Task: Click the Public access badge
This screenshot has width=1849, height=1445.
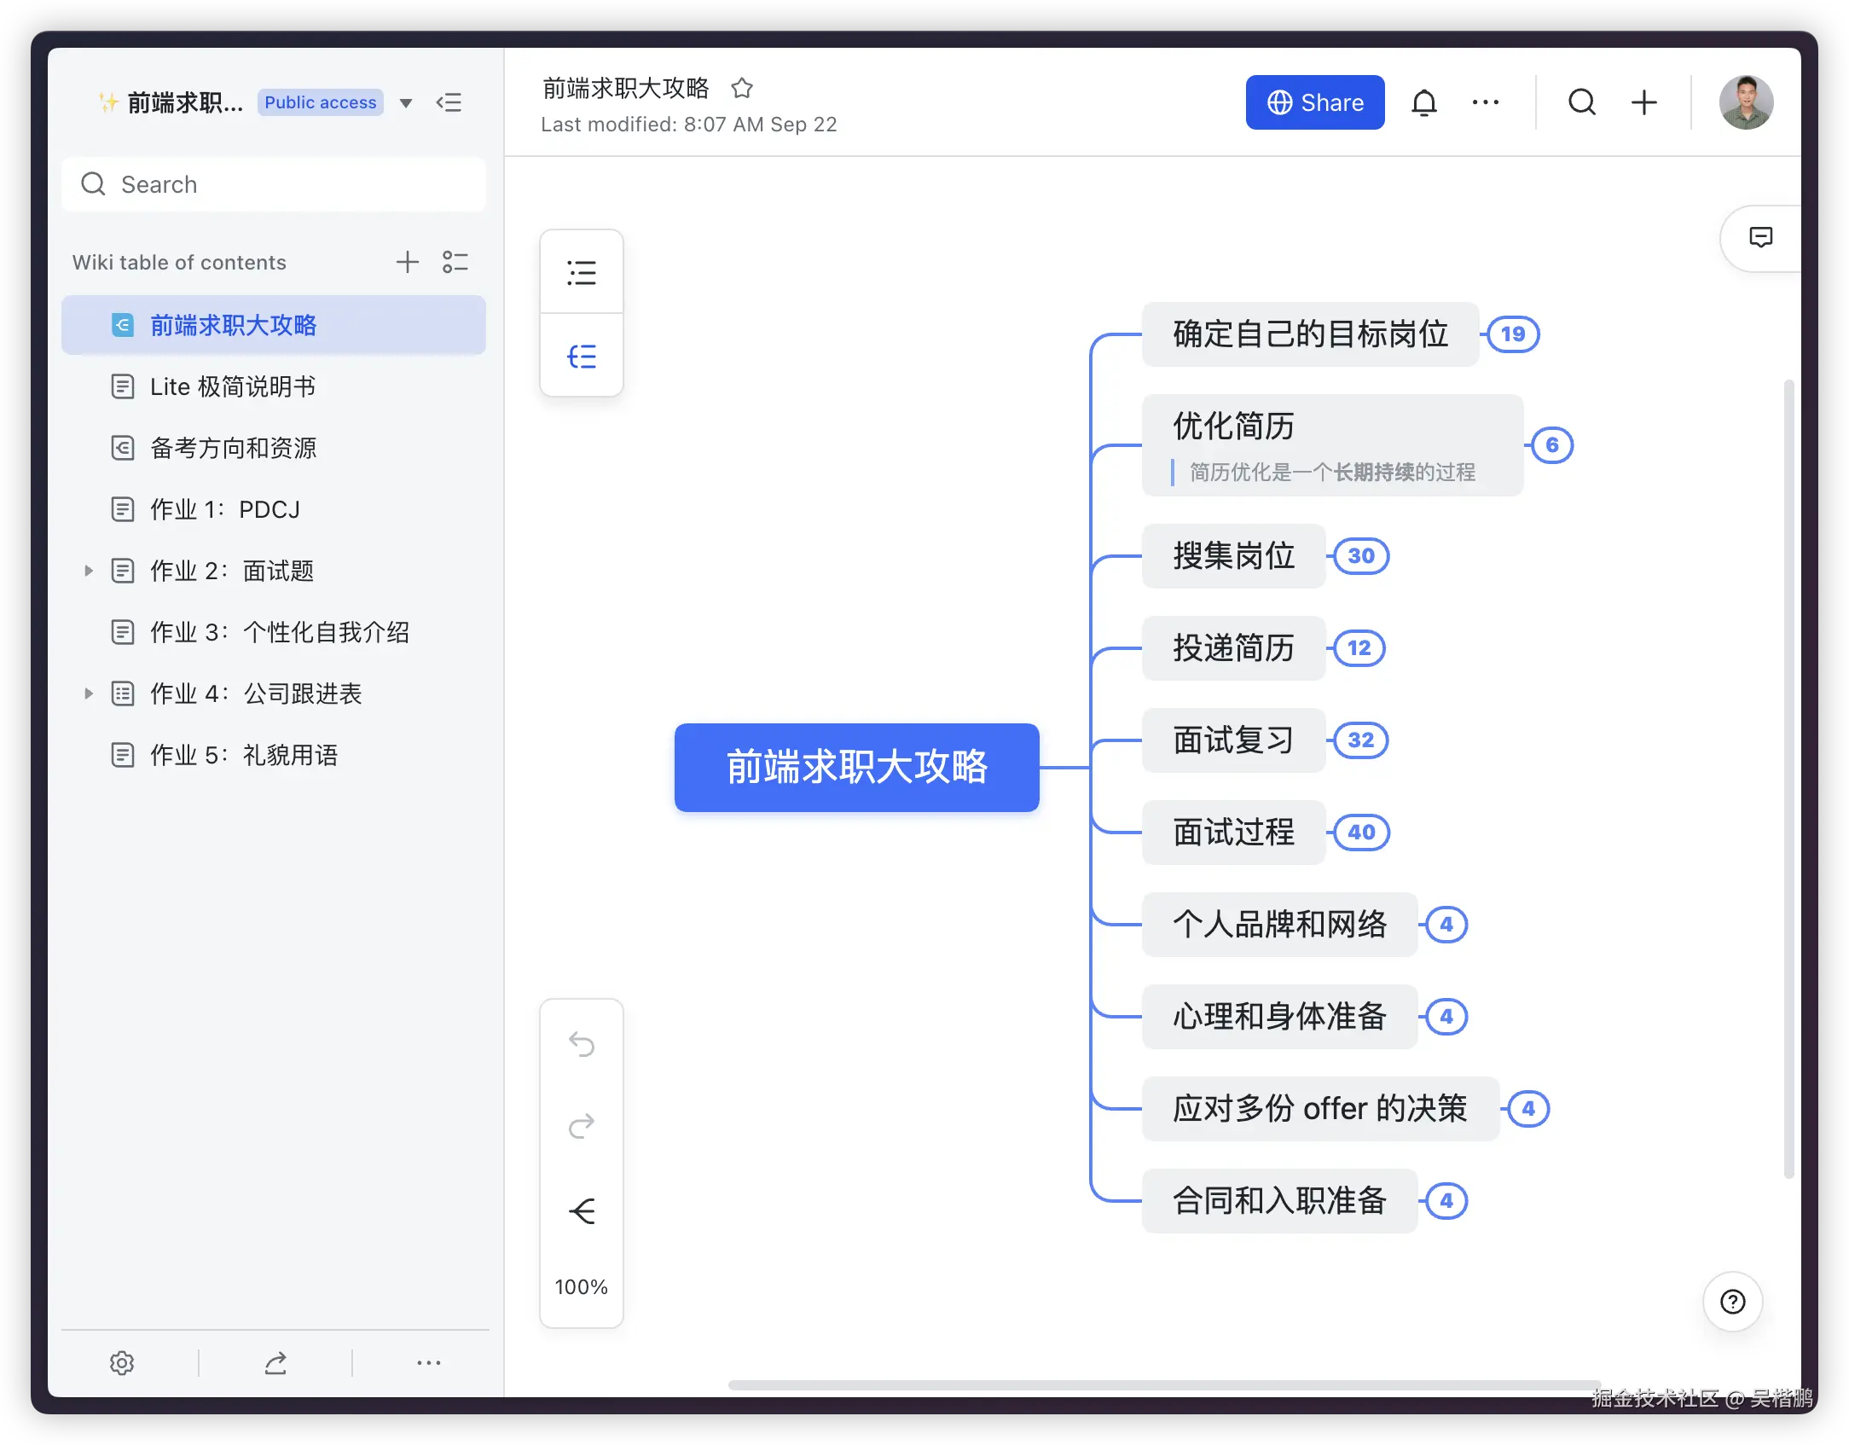Action: point(320,102)
